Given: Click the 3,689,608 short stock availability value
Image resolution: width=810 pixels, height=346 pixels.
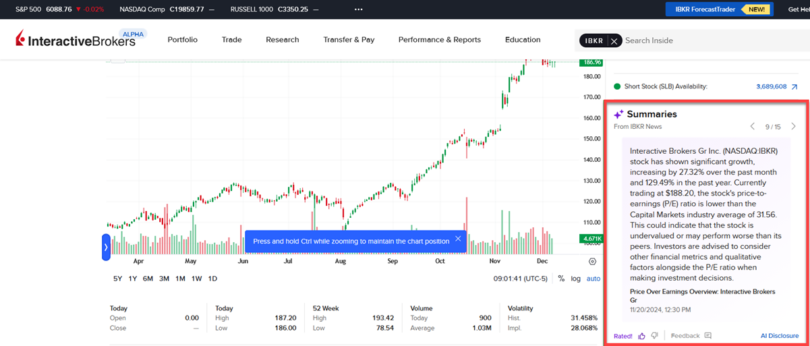Looking at the screenshot, I should point(772,86).
